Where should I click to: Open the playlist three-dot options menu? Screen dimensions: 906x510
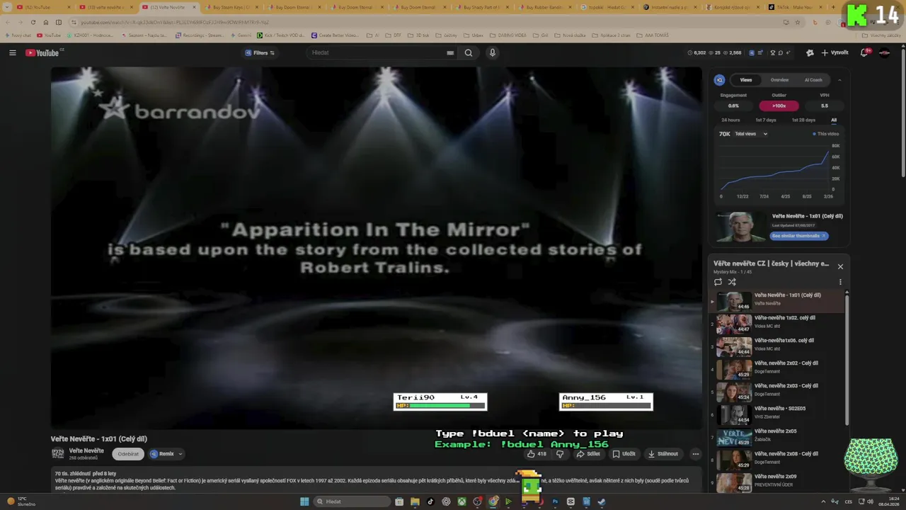[840, 282]
